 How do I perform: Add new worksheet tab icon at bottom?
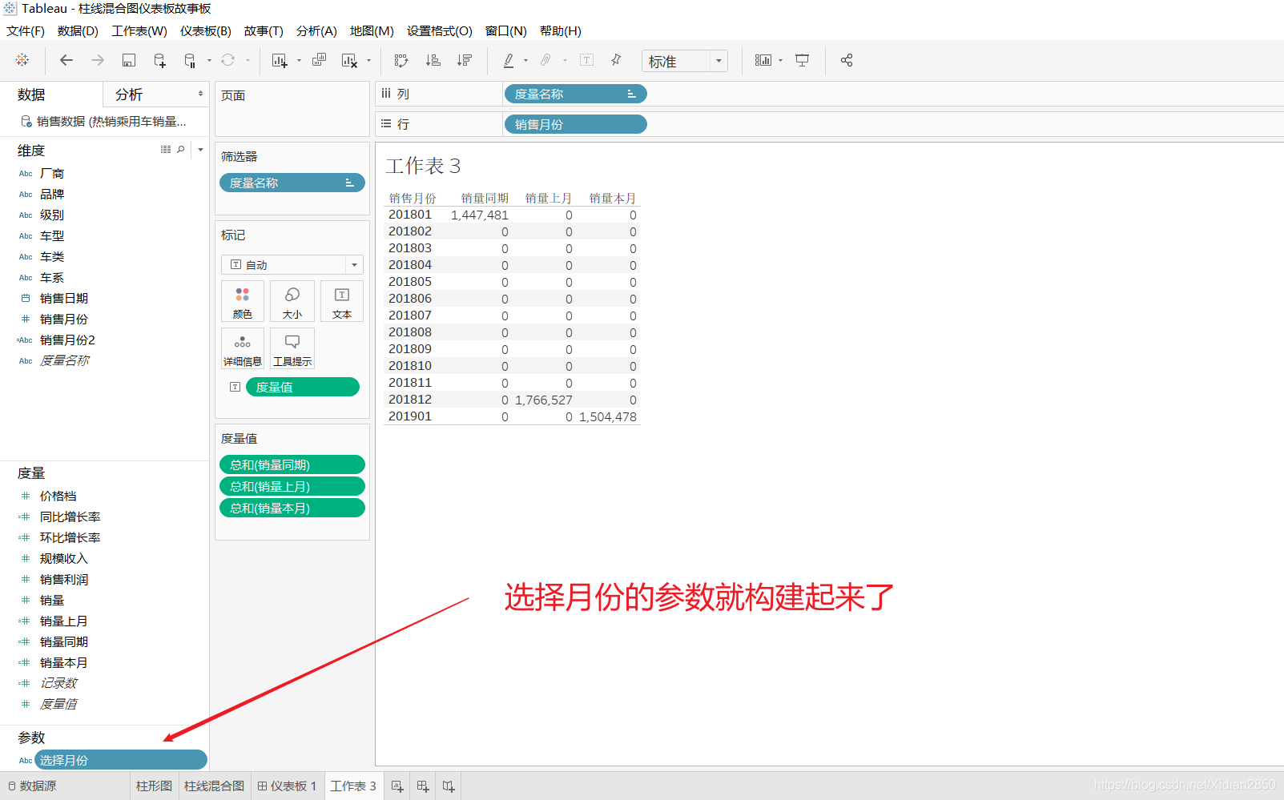click(x=397, y=786)
